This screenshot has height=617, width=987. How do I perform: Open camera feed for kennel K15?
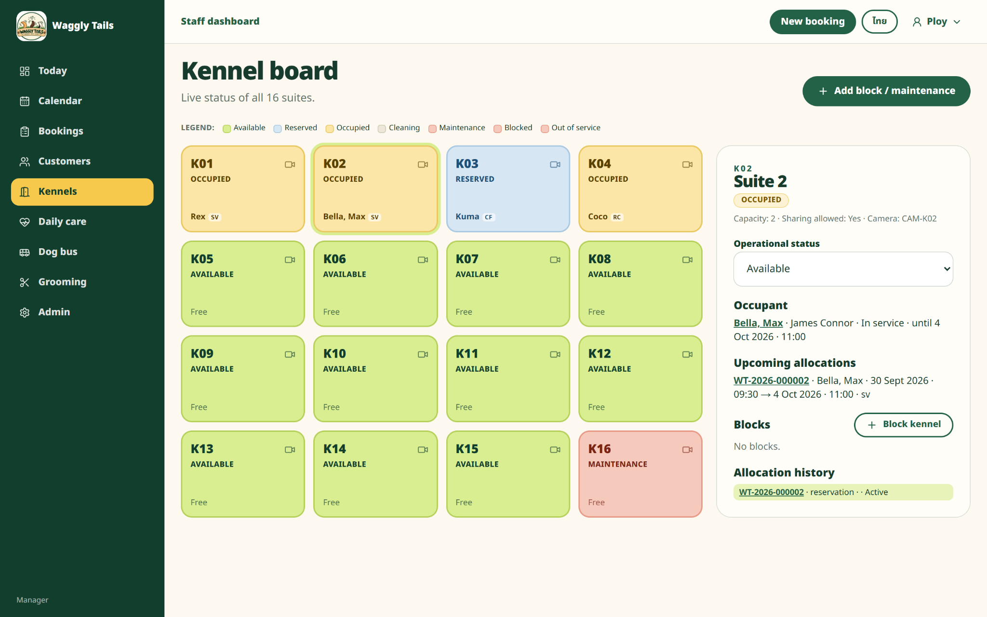tap(555, 450)
